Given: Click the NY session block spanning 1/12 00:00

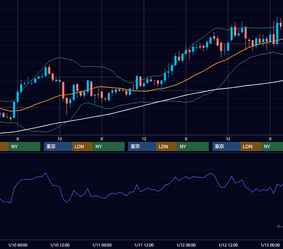Looking at the screenshot, I should coord(193,146).
